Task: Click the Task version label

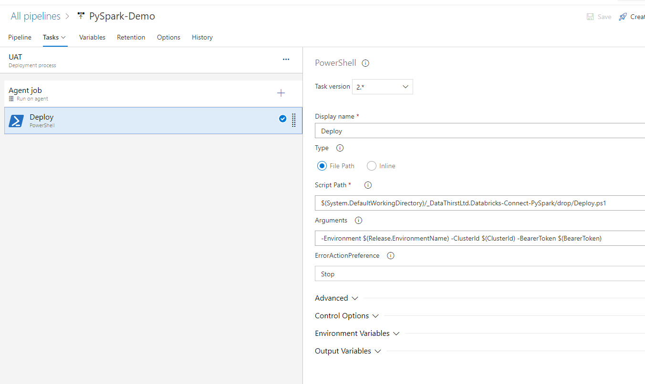Action: [x=333, y=87]
